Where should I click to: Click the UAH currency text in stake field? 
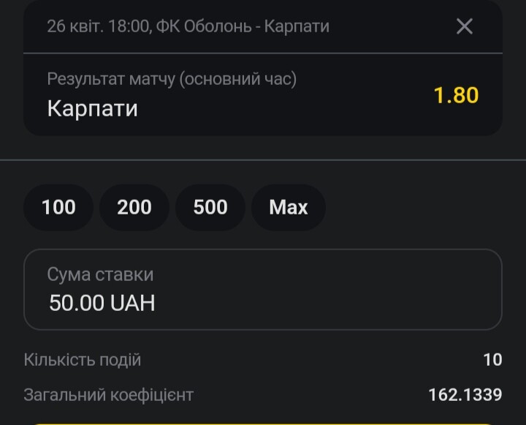pos(132,303)
